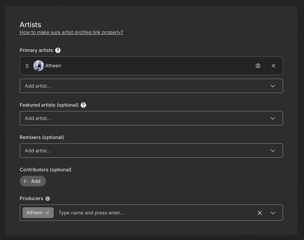This screenshot has height=240, width=304.
Task: Click Atheen's avatar thumbnail in Primary artists
Action: coord(39,66)
